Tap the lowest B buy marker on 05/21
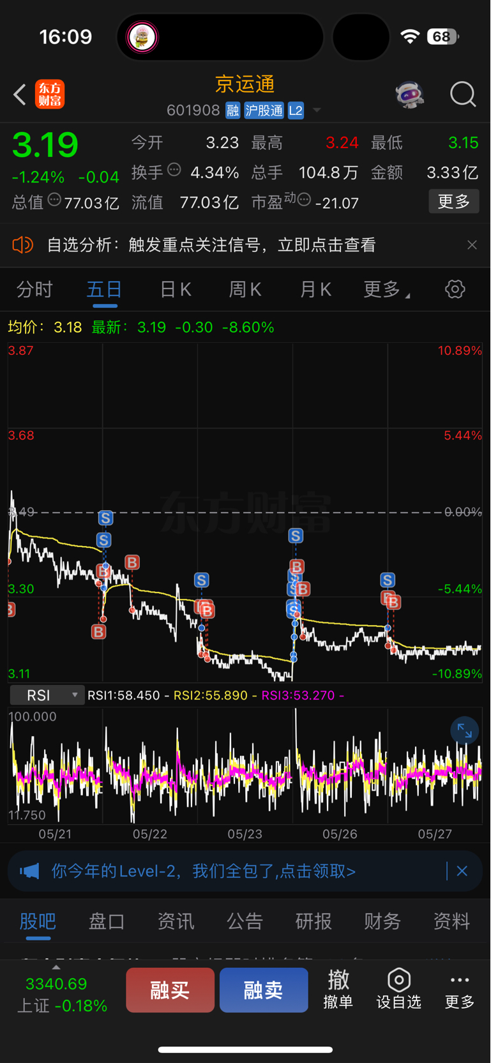This screenshot has width=491, height=1063. coord(98,632)
